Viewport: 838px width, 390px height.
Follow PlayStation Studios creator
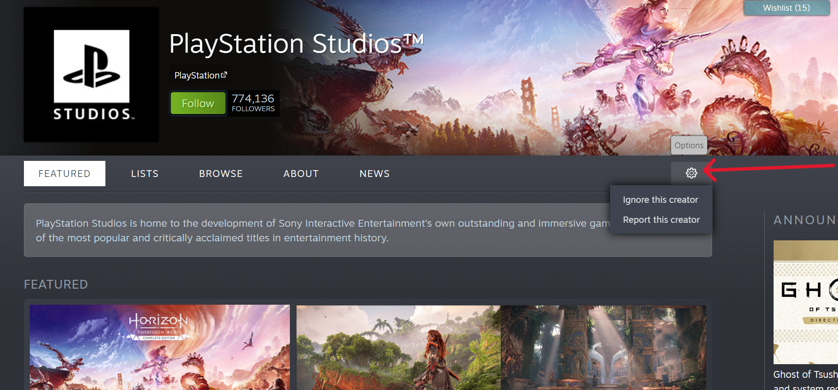198,103
